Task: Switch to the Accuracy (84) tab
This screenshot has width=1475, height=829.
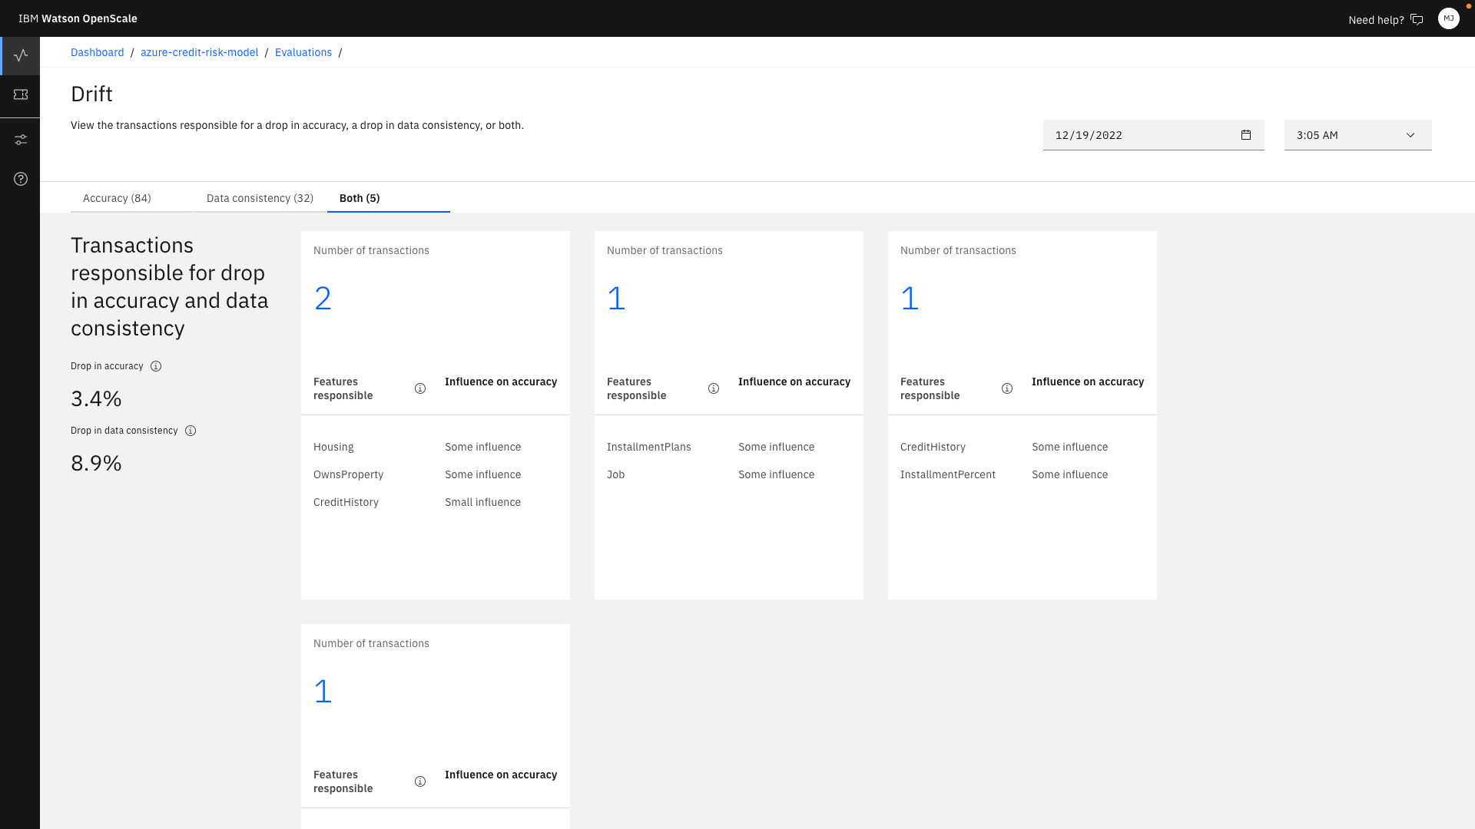Action: (x=117, y=198)
